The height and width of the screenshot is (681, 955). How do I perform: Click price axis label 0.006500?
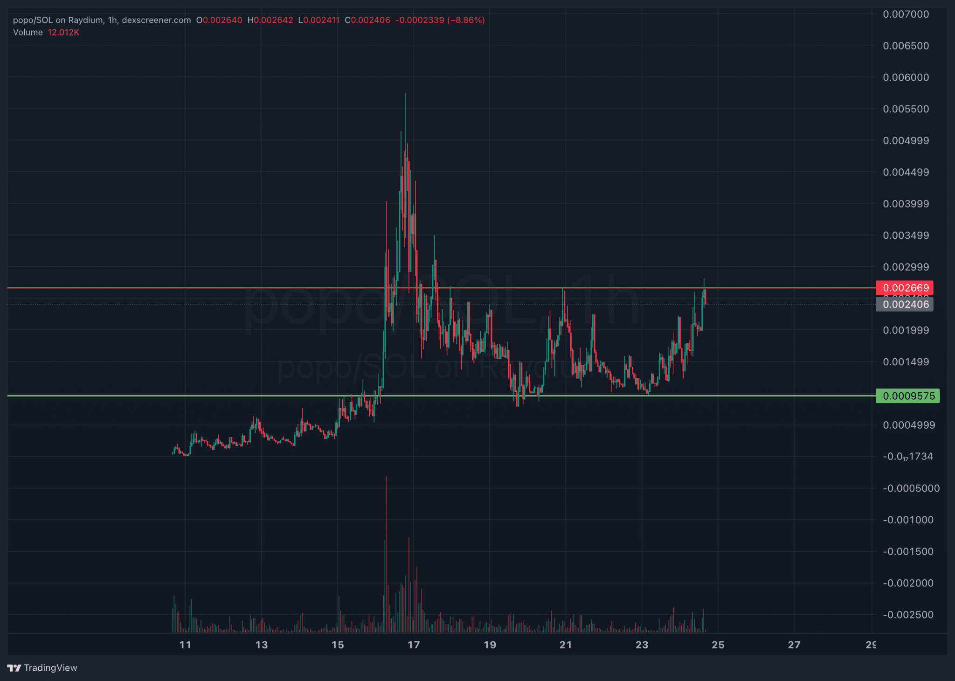tap(906, 46)
